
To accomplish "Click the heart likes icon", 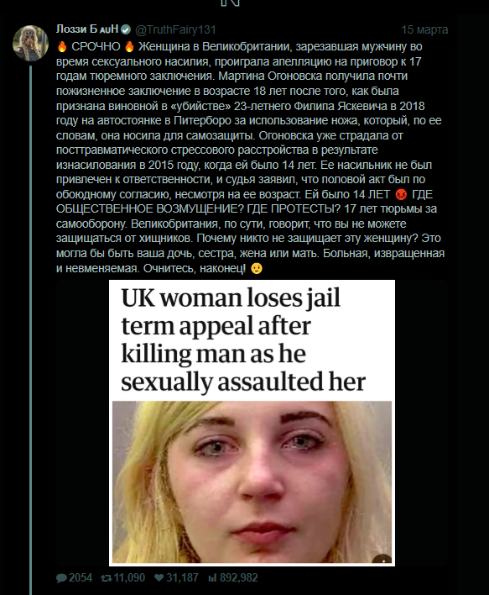I will pos(159,577).
